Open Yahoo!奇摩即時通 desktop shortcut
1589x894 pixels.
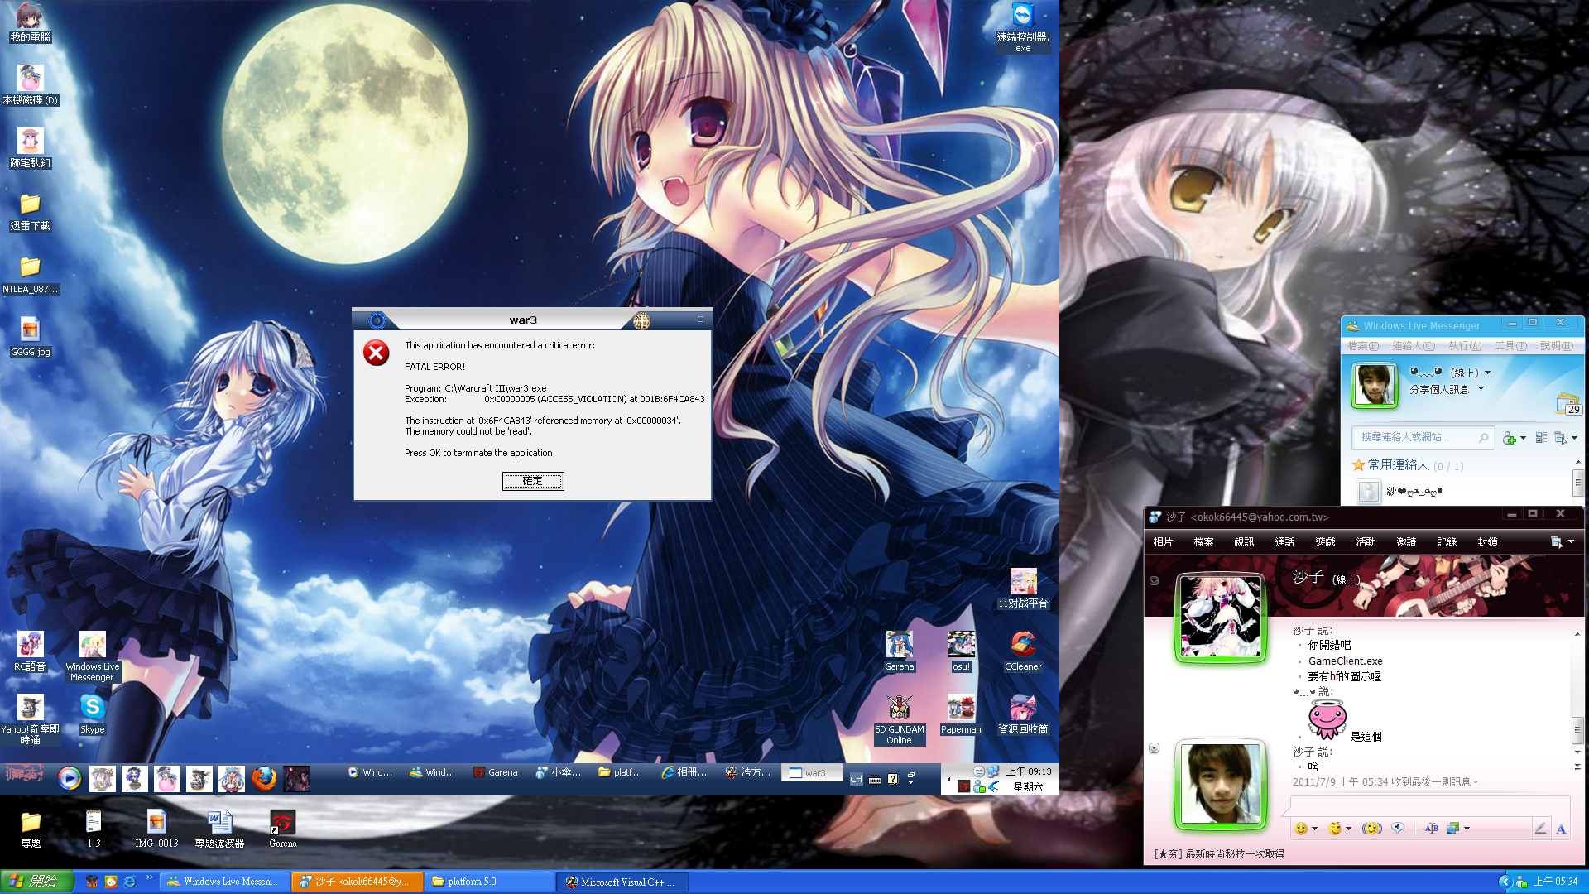[30, 720]
